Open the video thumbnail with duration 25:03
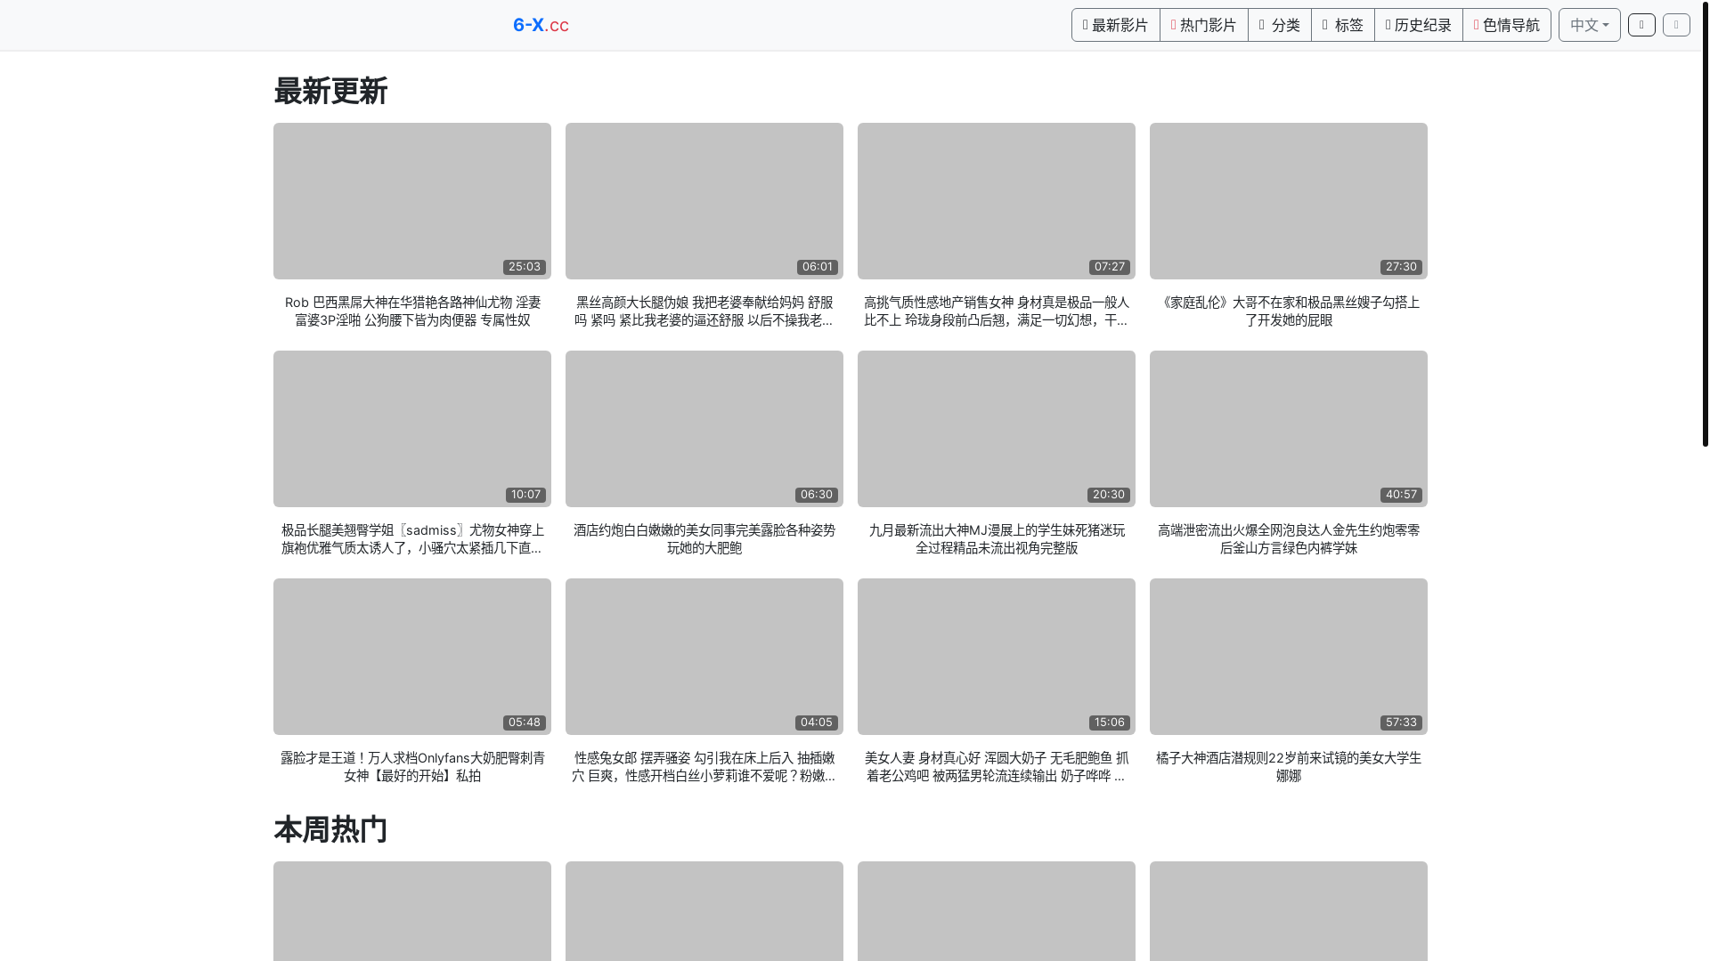The height and width of the screenshot is (961, 1710). coord(412,201)
